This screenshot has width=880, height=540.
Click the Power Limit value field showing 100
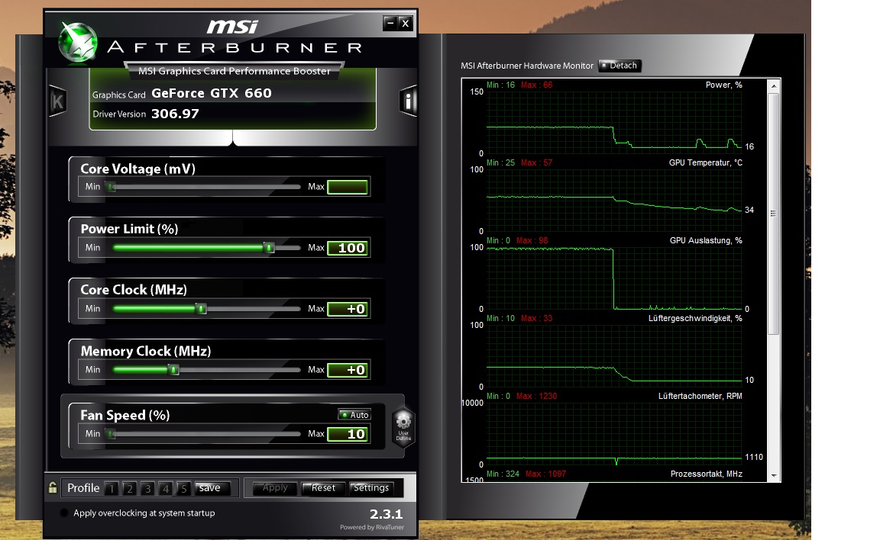pos(348,248)
